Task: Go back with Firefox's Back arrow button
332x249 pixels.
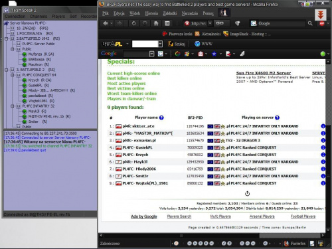Action: [106, 23]
